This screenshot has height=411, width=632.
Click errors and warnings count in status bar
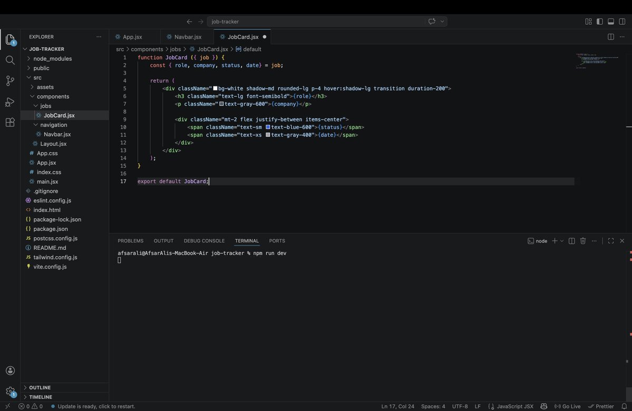click(x=31, y=406)
